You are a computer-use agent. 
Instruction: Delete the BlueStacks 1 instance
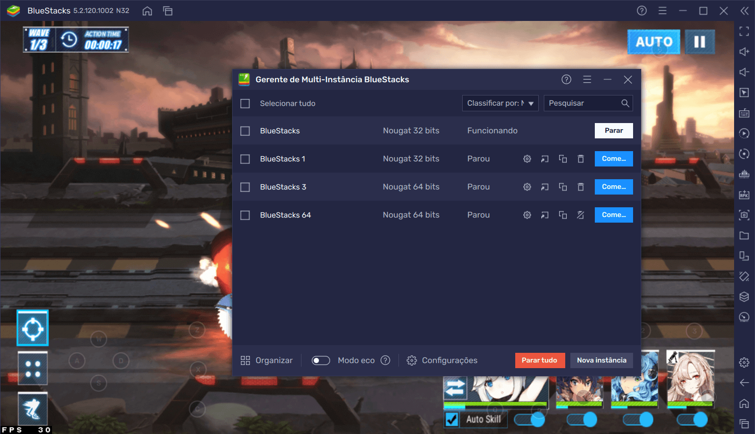581,159
